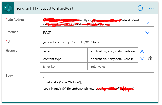162x105 pixels.
Task: Click the LoginName line in Body
Action: tap(88, 89)
